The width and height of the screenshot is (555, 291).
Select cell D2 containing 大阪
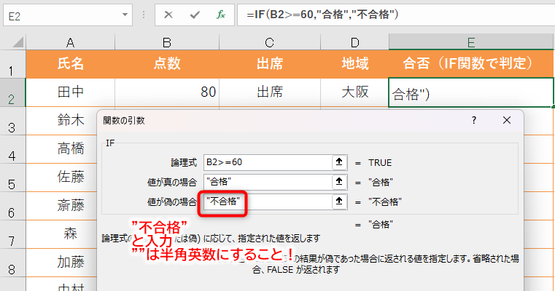pyautogui.click(x=354, y=92)
